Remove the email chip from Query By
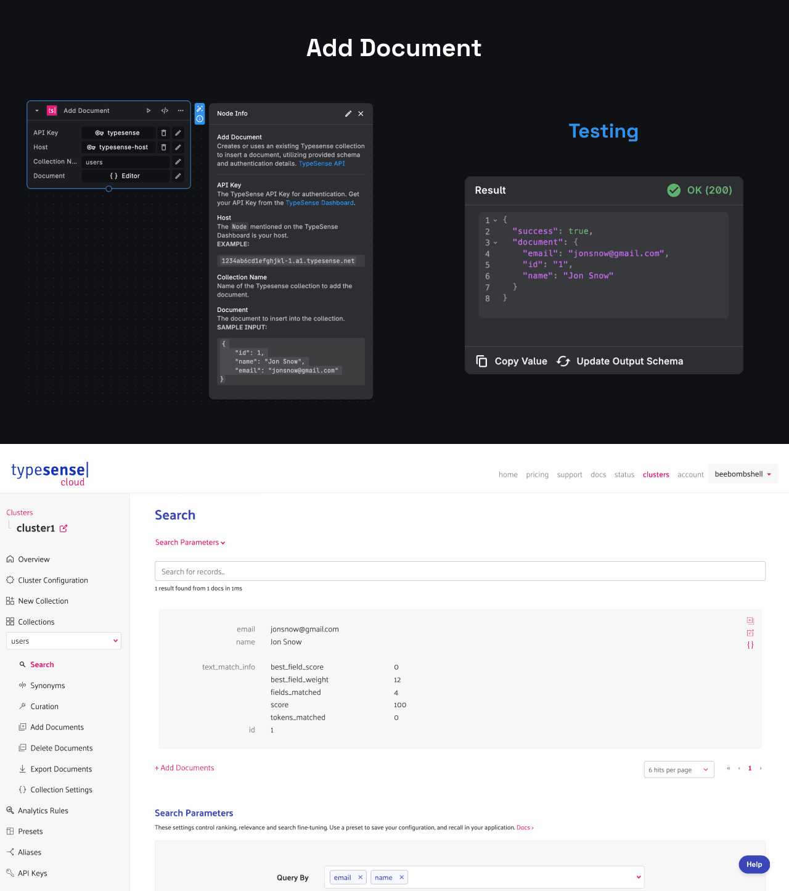The height and width of the screenshot is (891, 789). tap(360, 877)
